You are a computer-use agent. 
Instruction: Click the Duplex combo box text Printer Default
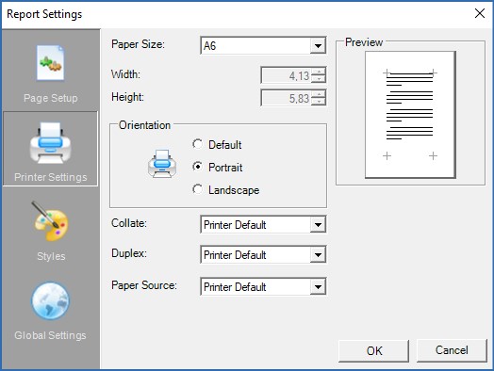tap(235, 255)
